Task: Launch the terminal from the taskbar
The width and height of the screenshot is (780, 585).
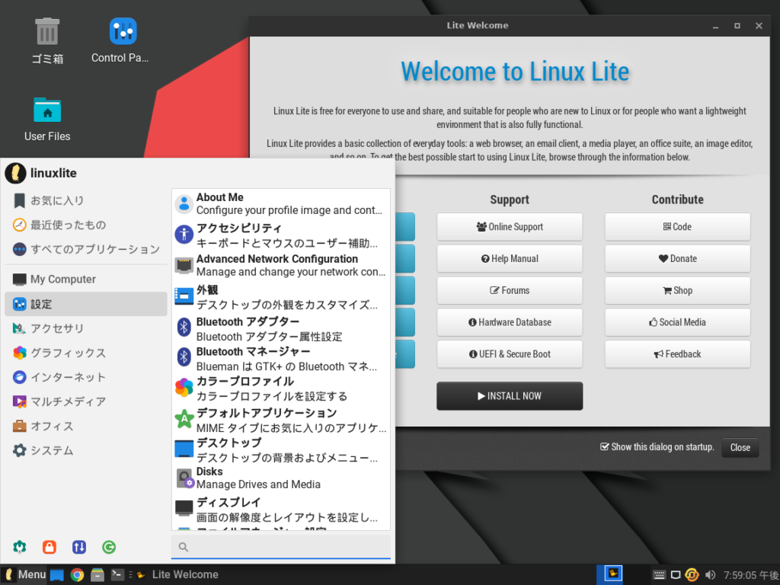Action: coord(117,574)
